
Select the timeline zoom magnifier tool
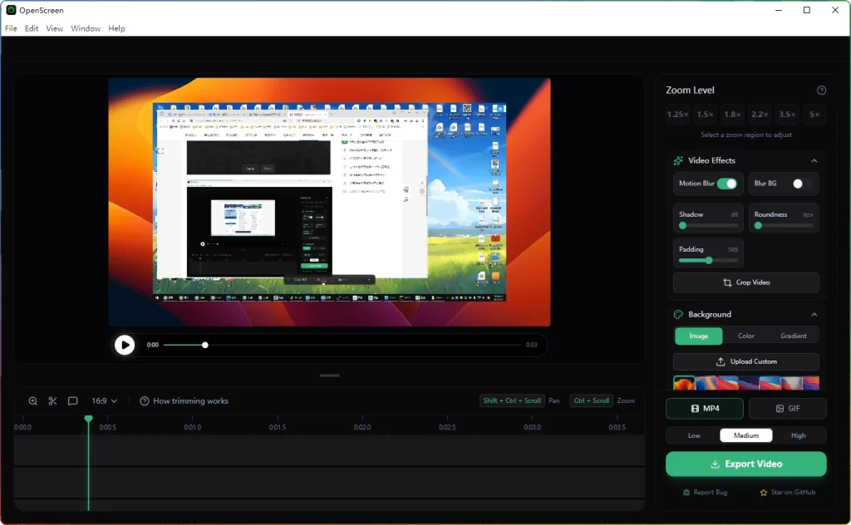tap(32, 400)
